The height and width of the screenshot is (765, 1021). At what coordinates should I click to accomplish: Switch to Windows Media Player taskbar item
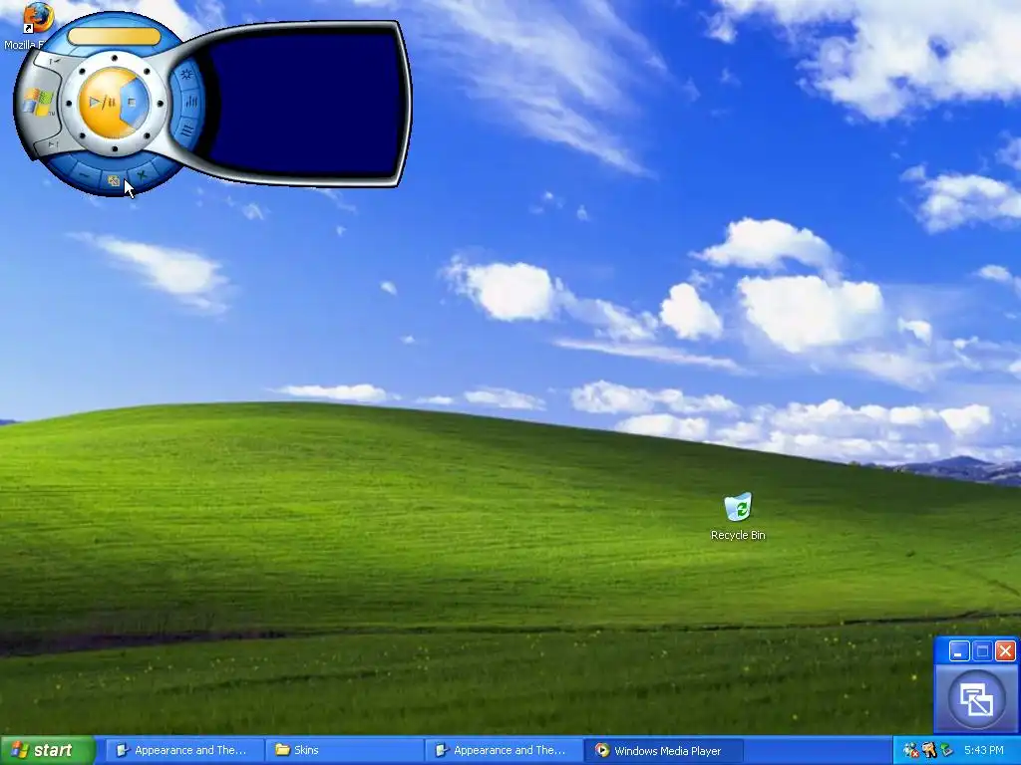click(663, 751)
